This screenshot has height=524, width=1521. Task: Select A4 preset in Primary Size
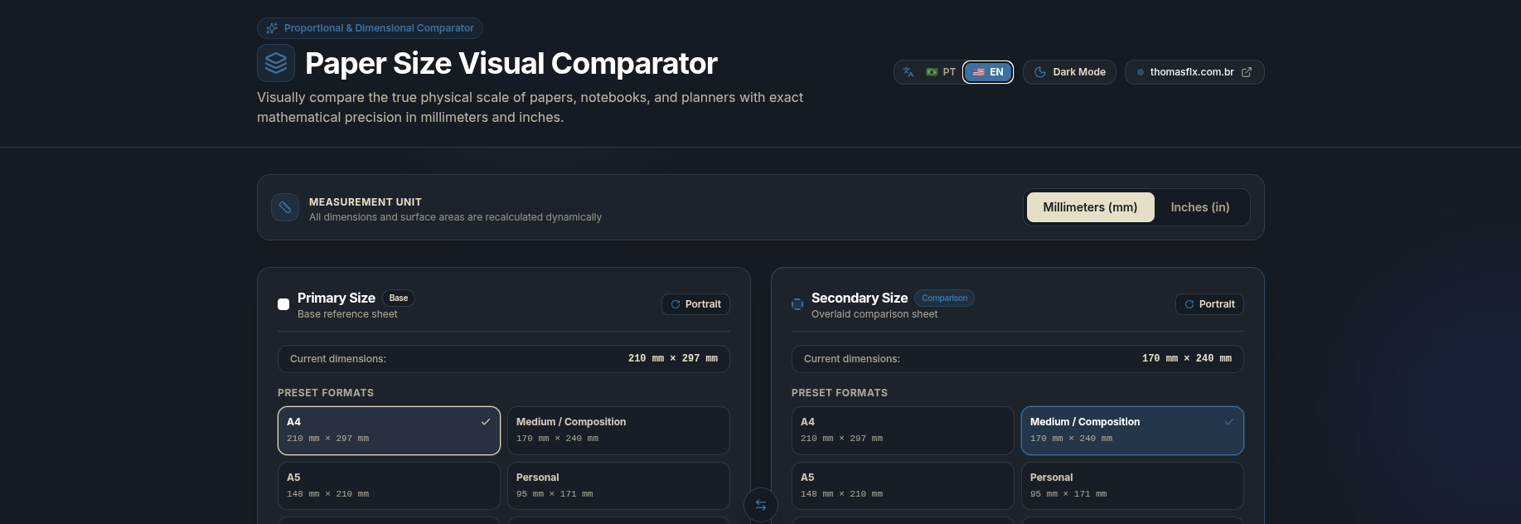point(389,430)
